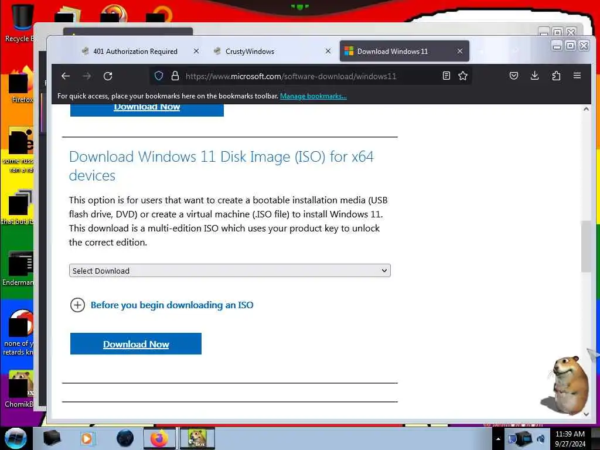Switch to the 401 Authorization Required tab
The image size is (600, 450).
[135, 52]
